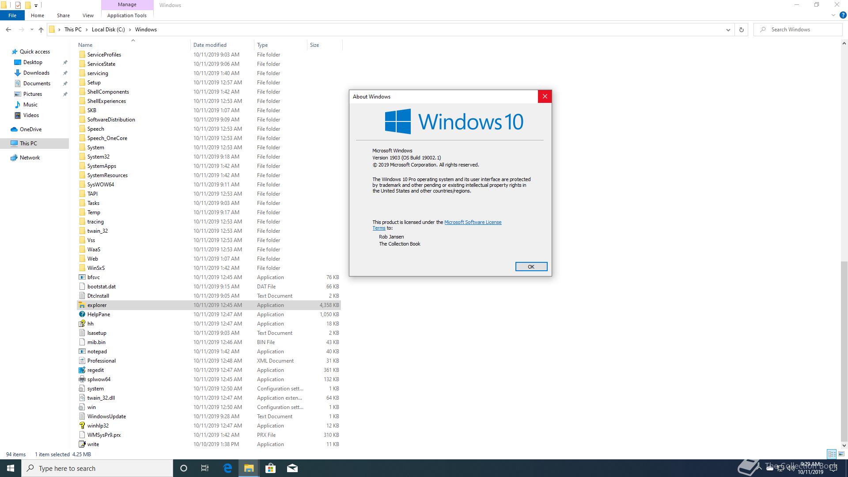Open the View ribbon tab
The image size is (848, 477).
pyautogui.click(x=88, y=15)
